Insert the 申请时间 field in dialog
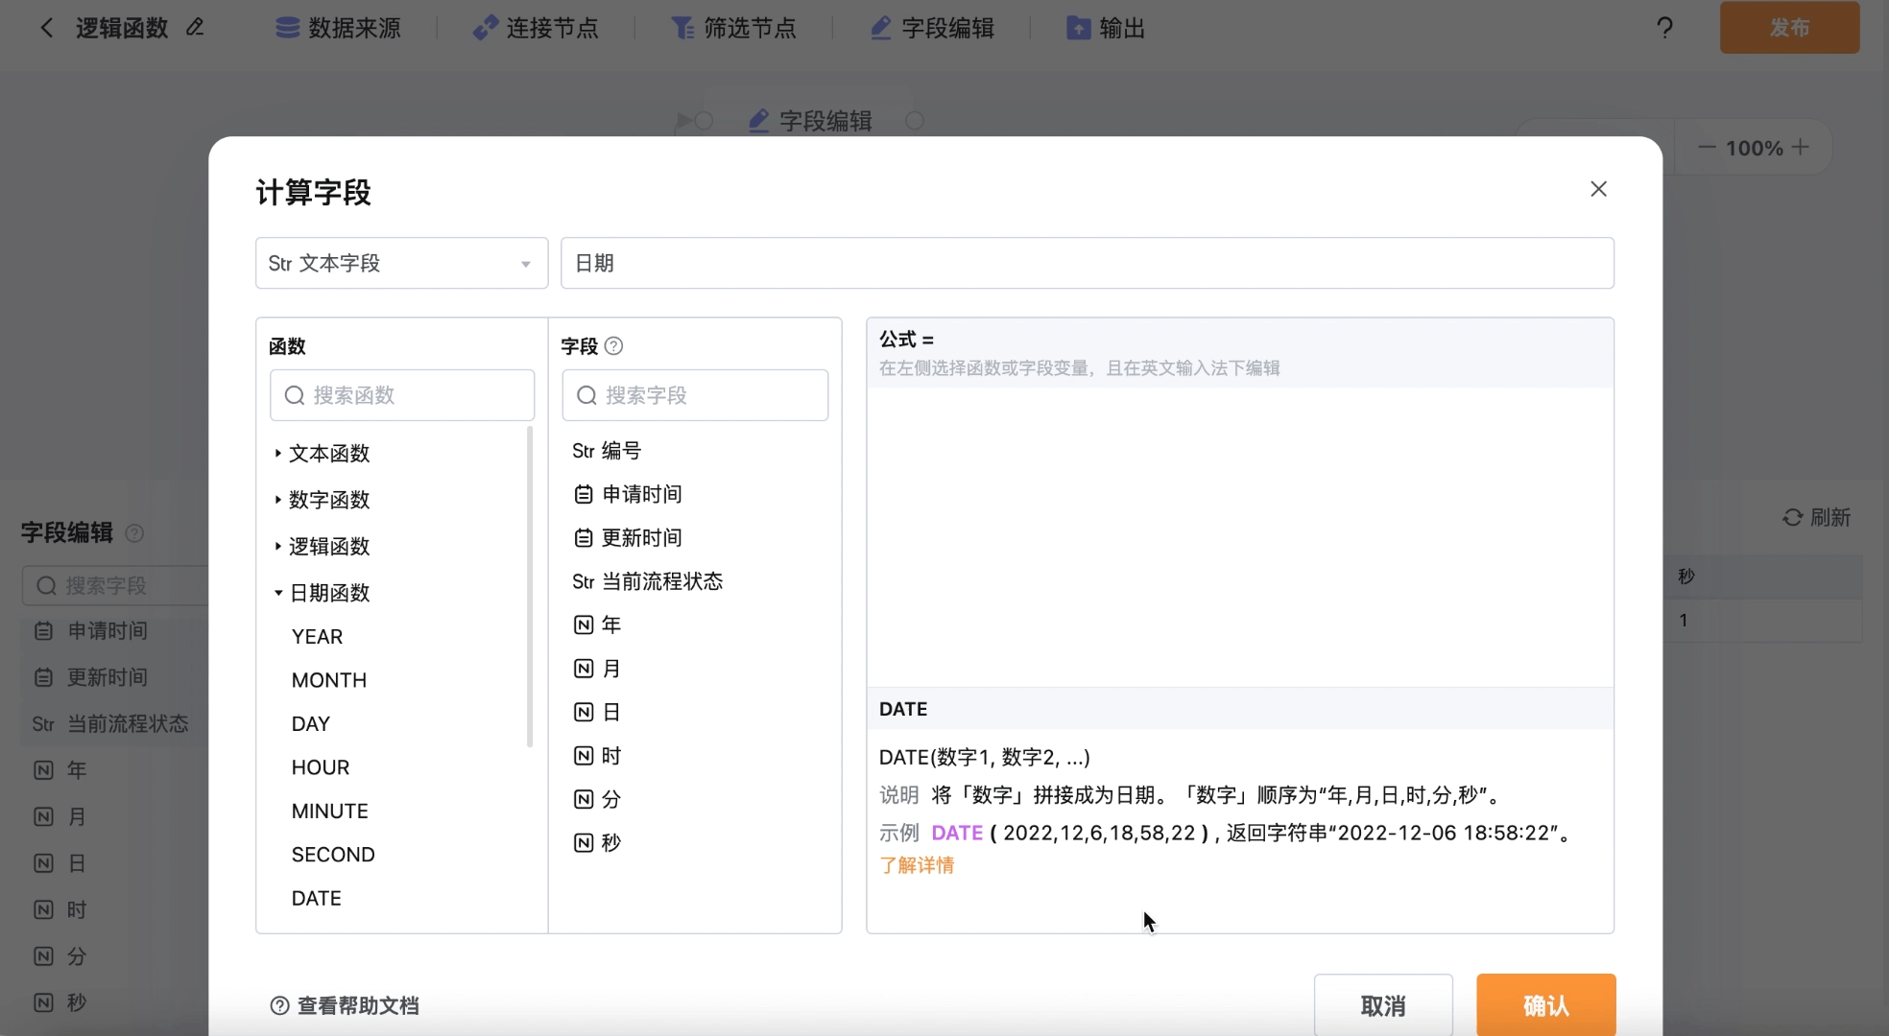The width and height of the screenshot is (1889, 1036). pyautogui.click(x=628, y=494)
